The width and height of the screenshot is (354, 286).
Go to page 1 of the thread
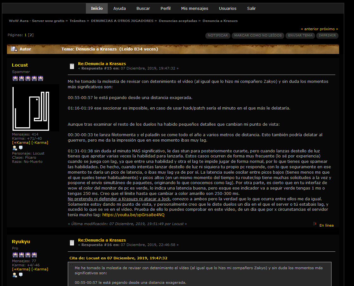click(x=25, y=35)
